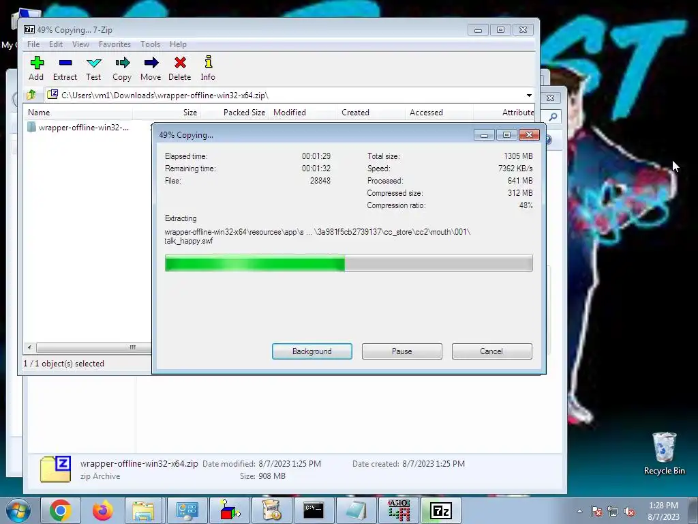Click the extracting file "talk_happy.swf" text
Screen dimensions: 698x524
[189, 241]
